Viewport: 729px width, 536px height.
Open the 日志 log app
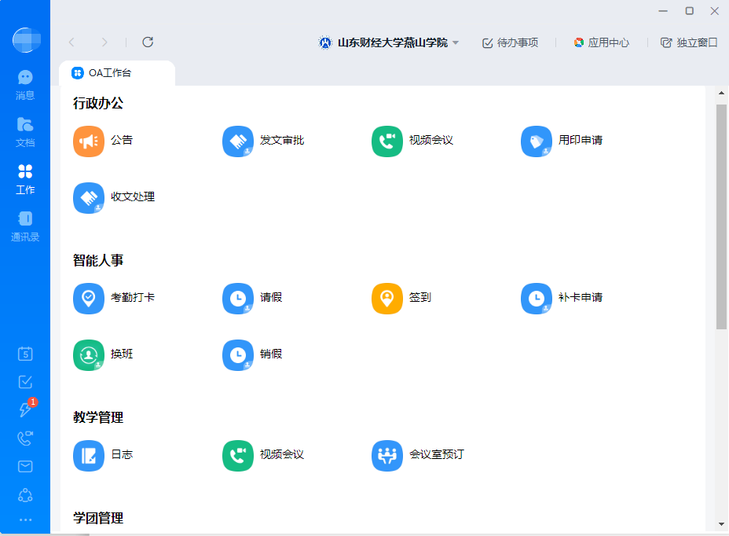tap(89, 456)
